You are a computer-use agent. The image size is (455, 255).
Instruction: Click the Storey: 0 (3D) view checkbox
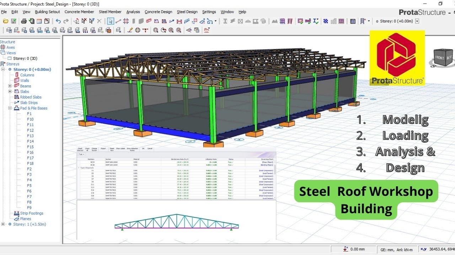(10, 58)
